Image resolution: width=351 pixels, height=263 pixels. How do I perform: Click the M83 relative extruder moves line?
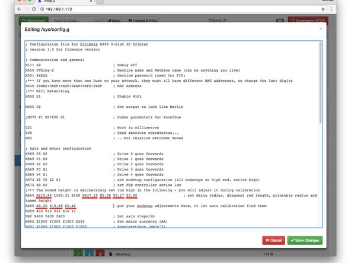point(104,138)
